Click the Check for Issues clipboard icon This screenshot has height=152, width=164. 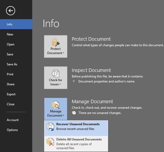click(x=55, y=73)
